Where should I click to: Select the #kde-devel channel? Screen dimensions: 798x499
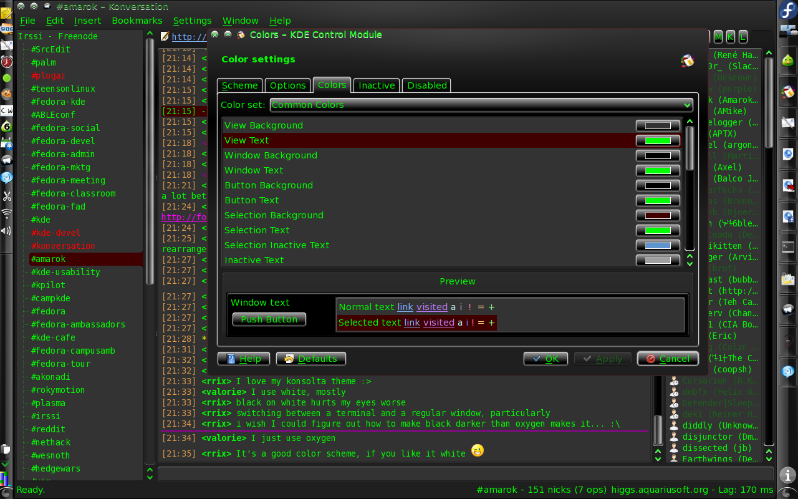pyautogui.click(x=55, y=233)
